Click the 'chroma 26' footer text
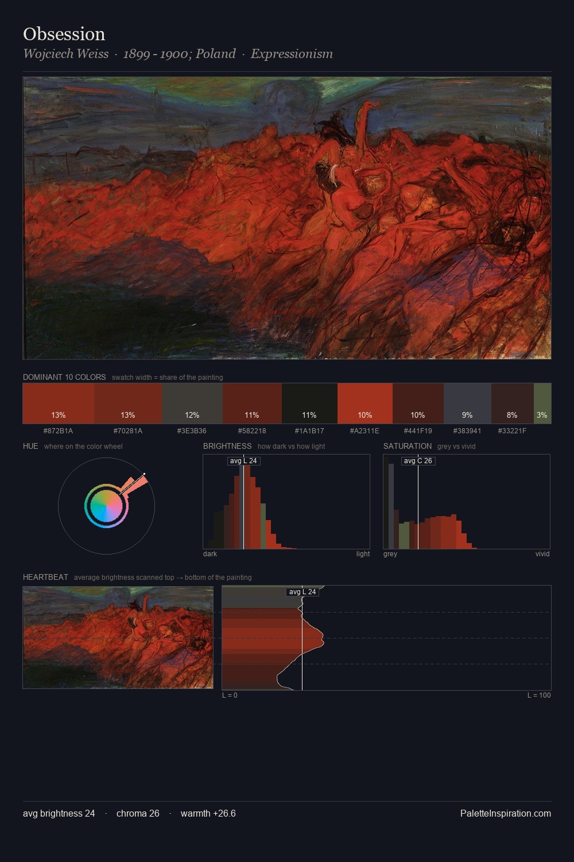This screenshot has width=574, height=862. 138,813
